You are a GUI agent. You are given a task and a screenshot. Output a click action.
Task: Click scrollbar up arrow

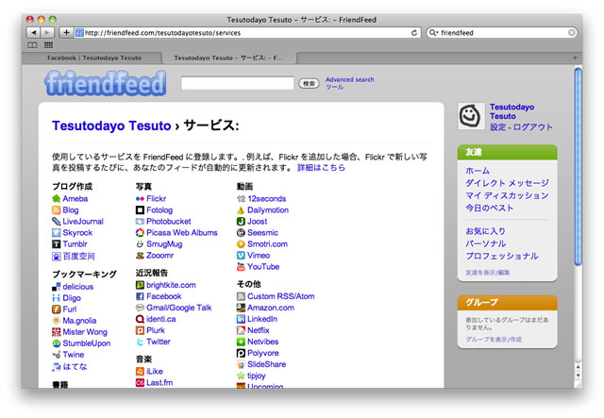578,367
